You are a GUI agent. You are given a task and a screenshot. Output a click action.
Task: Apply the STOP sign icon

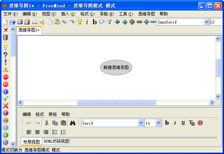click(x=6, y=77)
